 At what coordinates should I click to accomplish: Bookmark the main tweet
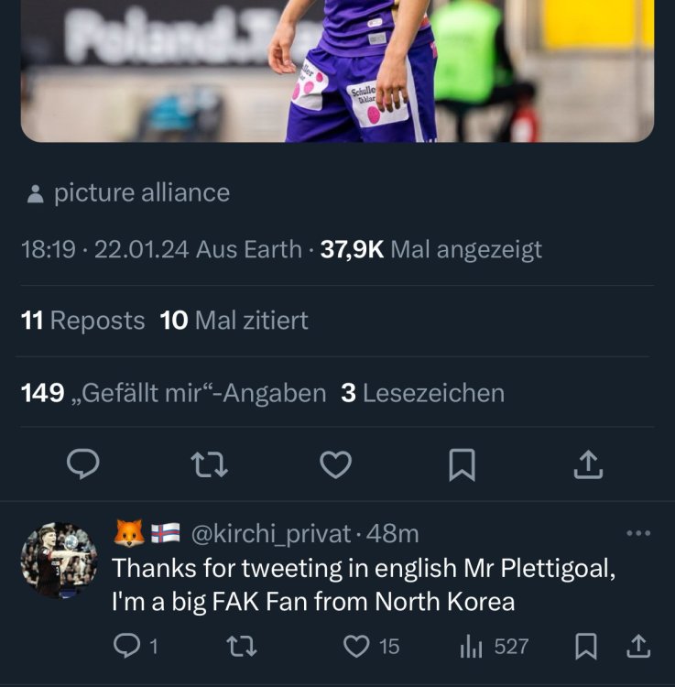pyautogui.click(x=462, y=464)
